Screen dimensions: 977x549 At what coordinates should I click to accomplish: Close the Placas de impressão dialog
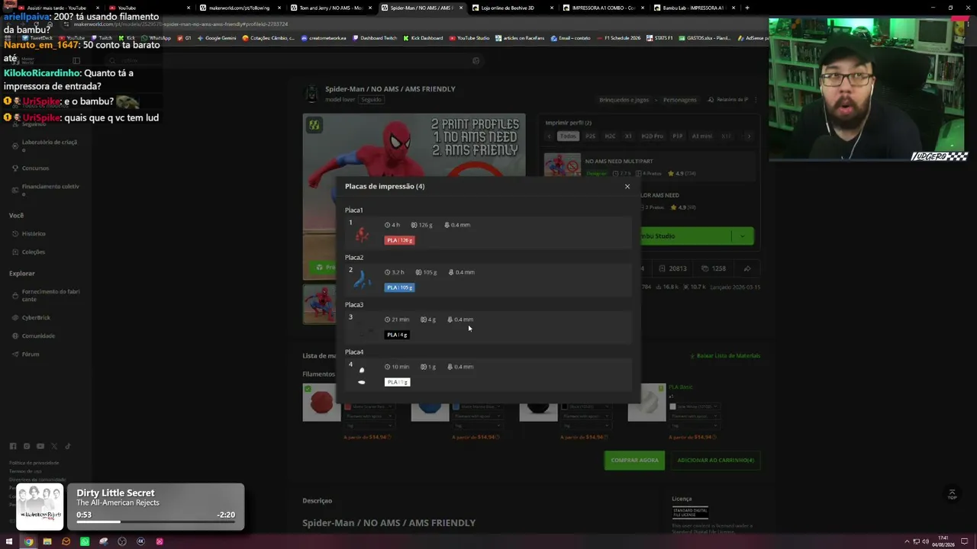627,187
